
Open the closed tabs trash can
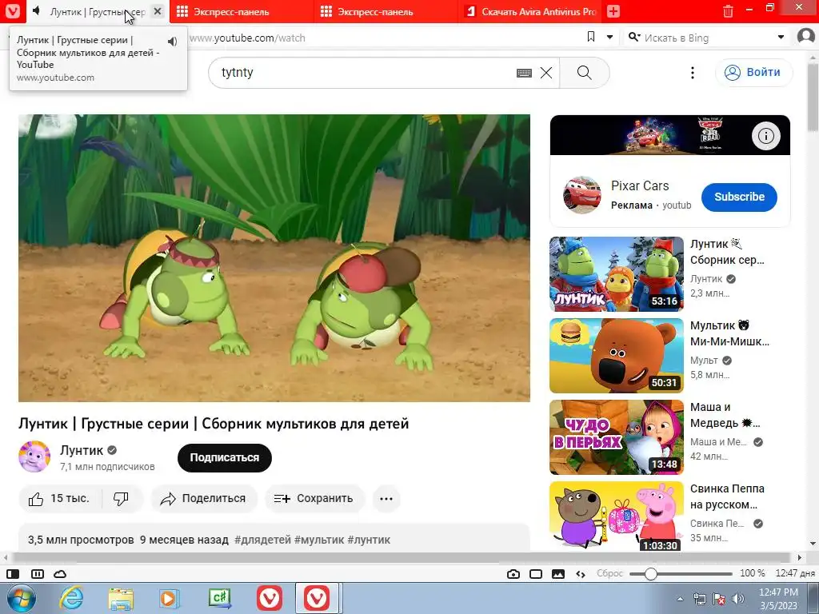[x=728, y=11]
